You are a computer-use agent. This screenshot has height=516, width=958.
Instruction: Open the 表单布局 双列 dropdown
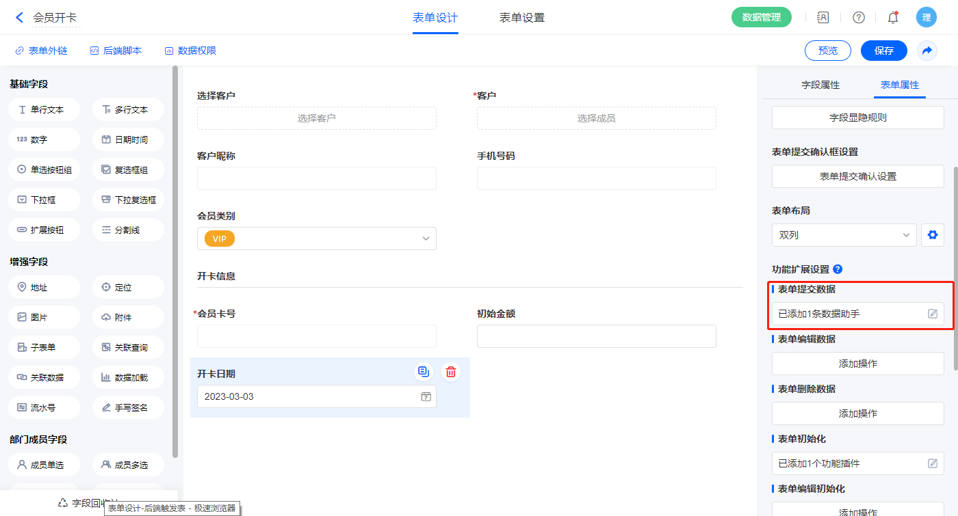(844, 235)
